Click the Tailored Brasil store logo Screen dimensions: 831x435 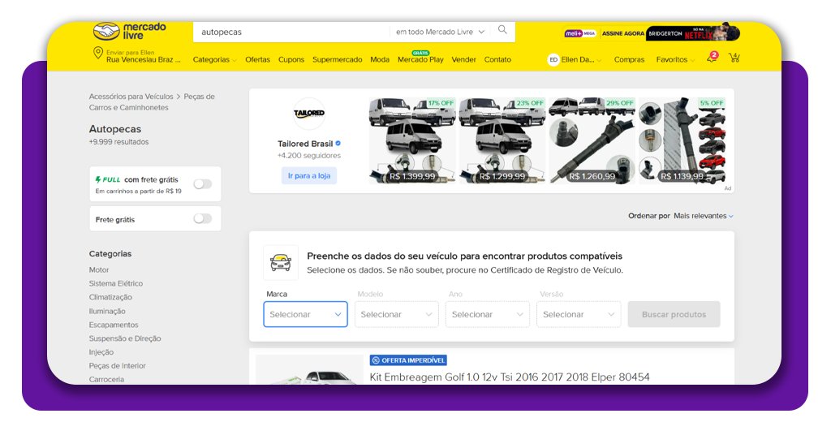tap(309, 113)
